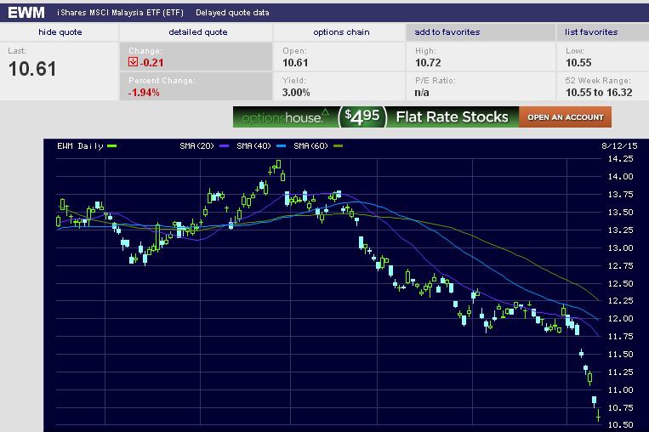Click the $4.95 price badge in ad
Screen dimensions: 649x432
362,117
